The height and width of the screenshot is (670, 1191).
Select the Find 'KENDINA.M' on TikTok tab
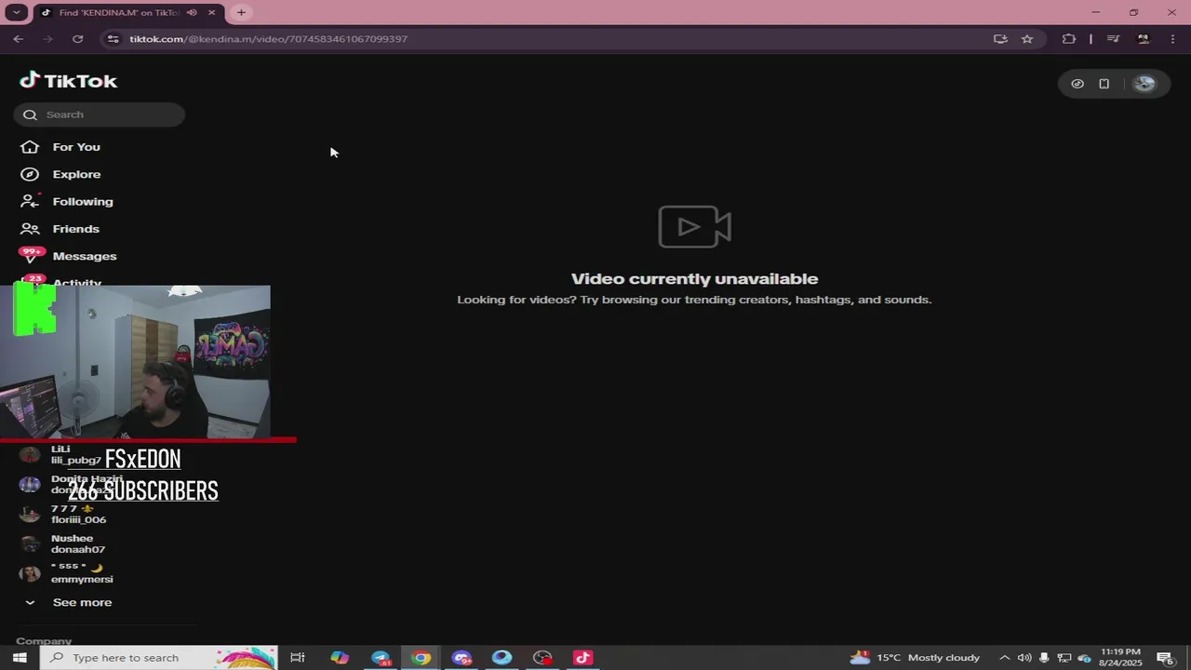click(117, 12)
